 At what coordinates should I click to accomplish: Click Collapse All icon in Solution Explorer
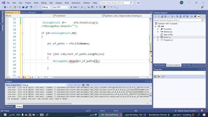click(x=184, y=17)
